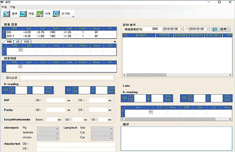Click the Exophthalmometer OD input field

78,119
